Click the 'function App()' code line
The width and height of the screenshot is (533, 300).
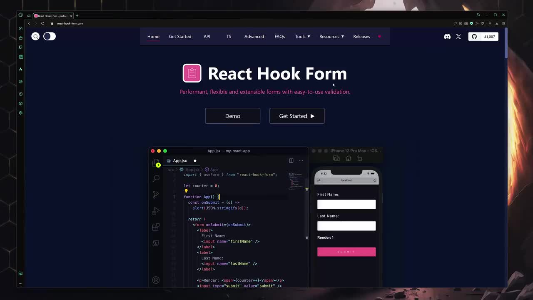[202, 197]
